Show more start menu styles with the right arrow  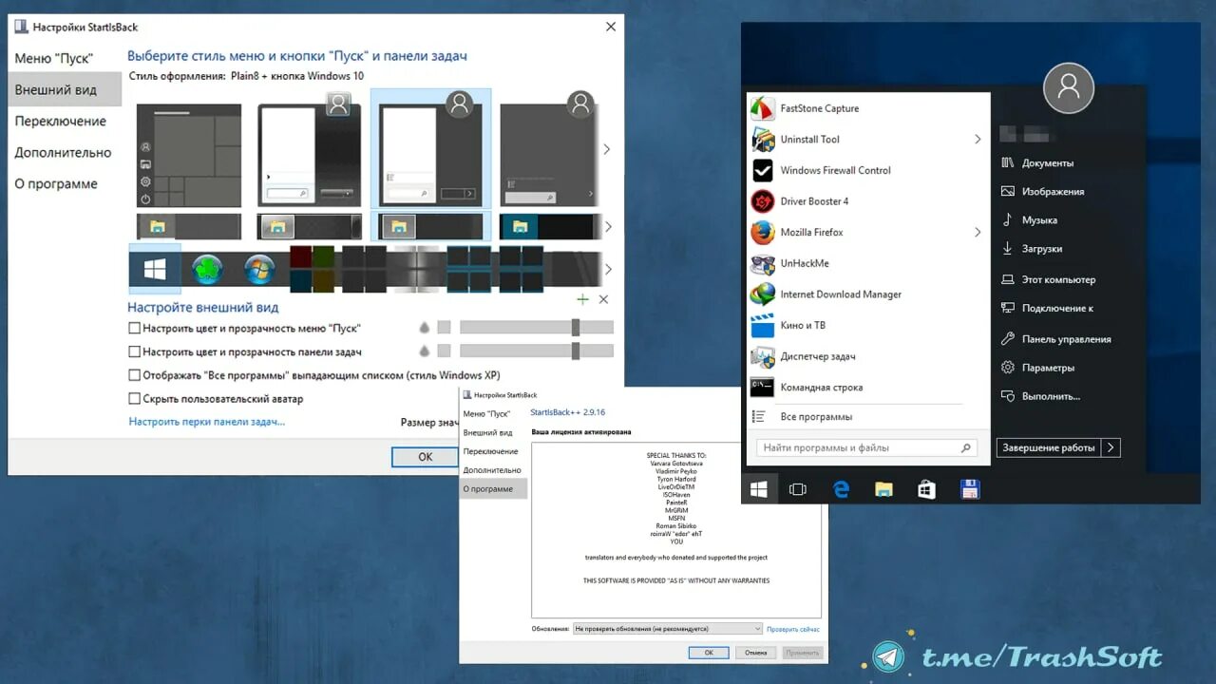tap(607, 149)
